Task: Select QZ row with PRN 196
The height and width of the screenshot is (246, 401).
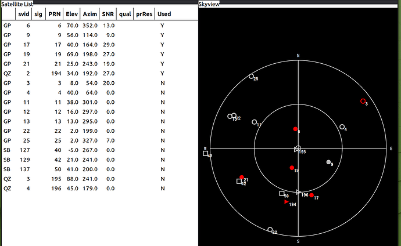Action: pos(100,189)
